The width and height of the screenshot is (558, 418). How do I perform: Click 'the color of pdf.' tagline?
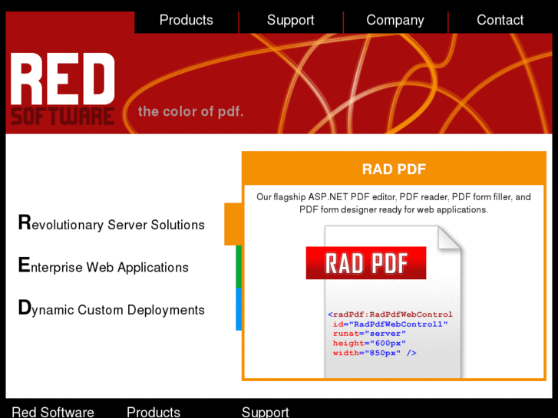[191, 111]
